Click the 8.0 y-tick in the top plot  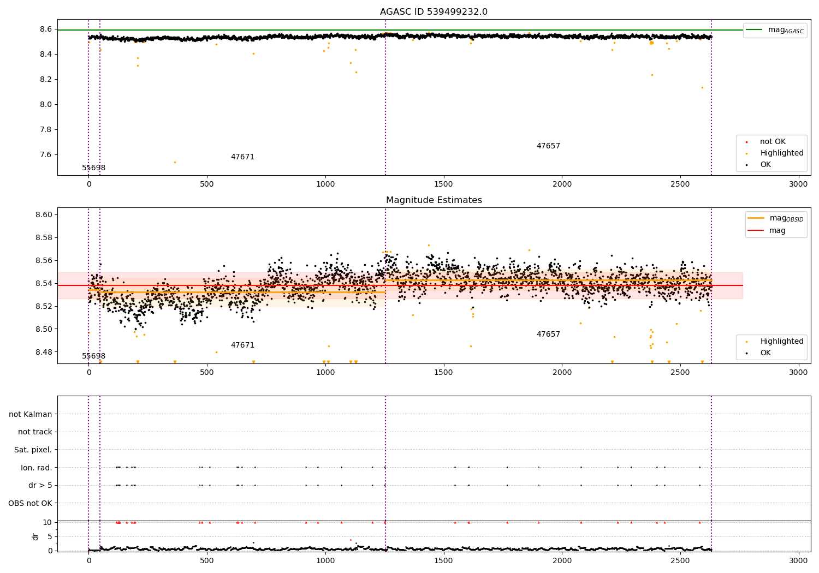pos(46,105)
